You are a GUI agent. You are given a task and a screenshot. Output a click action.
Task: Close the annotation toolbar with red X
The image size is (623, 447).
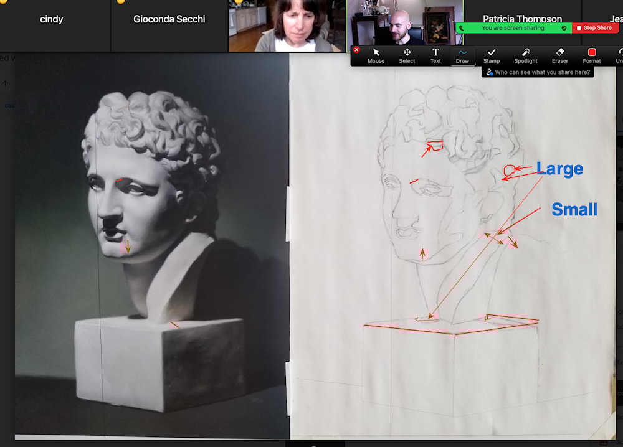click(x=356, y=49)
